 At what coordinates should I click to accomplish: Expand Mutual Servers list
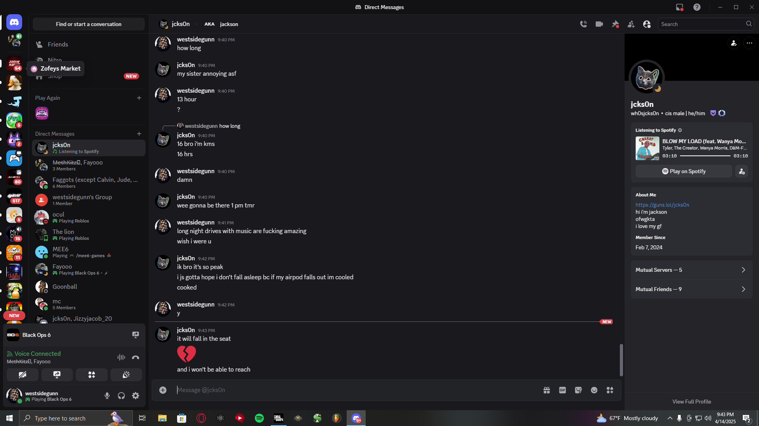coord(691,270)
